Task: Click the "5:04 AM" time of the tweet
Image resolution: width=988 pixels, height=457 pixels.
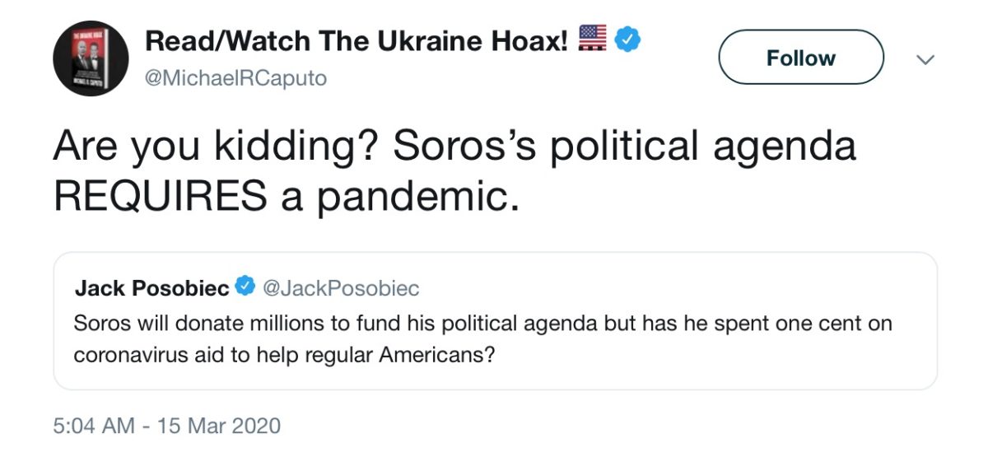Action: [93, 426]
